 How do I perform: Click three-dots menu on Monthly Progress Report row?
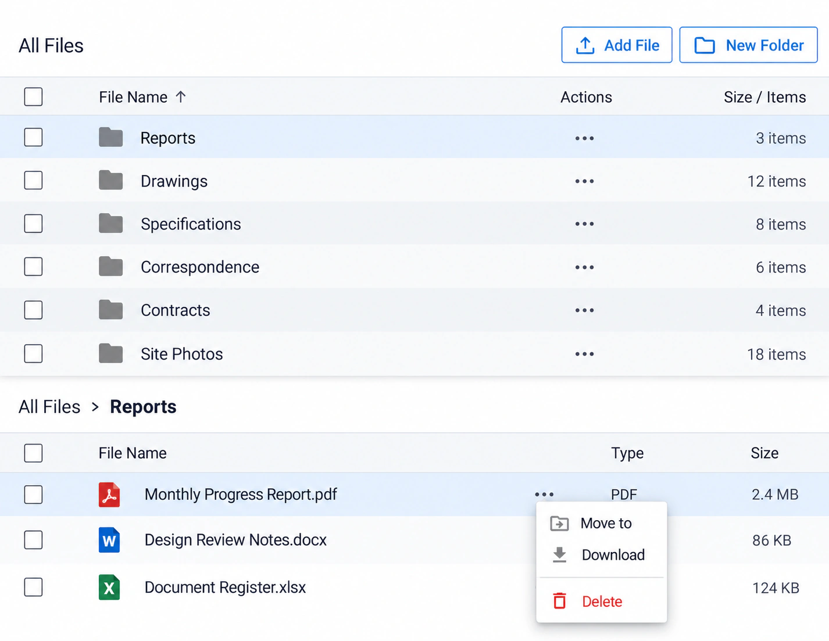coord(544,495)
